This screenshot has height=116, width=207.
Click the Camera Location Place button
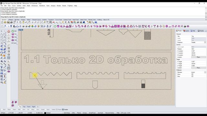pyautogui.click(x=198, y=57)
